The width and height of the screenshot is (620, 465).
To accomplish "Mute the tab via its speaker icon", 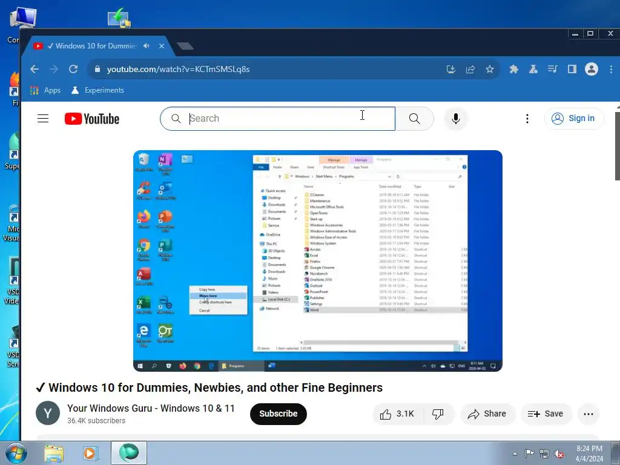I will 147,46.
